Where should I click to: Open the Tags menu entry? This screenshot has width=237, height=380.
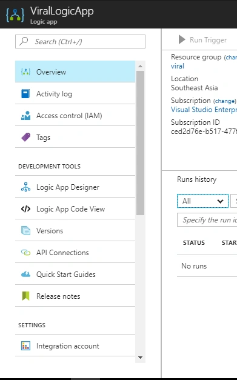(75, 137)
